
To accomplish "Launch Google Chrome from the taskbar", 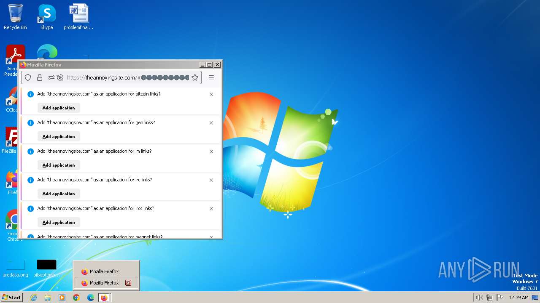I will (76, 298).
